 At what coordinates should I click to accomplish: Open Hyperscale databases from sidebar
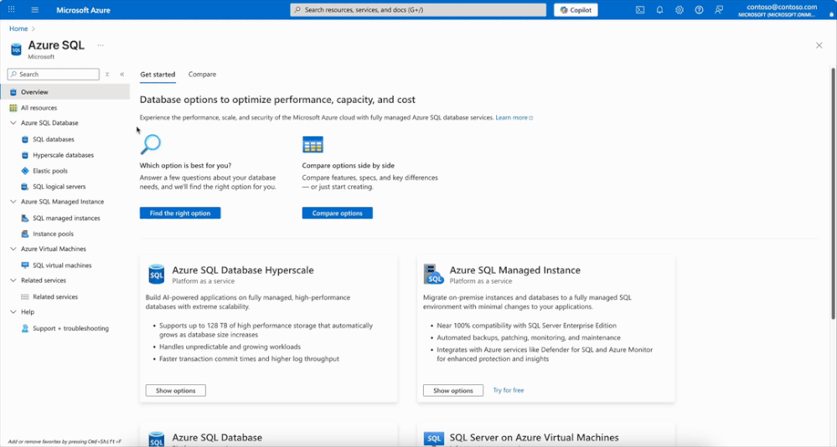pyautogui.click(x=63, y=155)
